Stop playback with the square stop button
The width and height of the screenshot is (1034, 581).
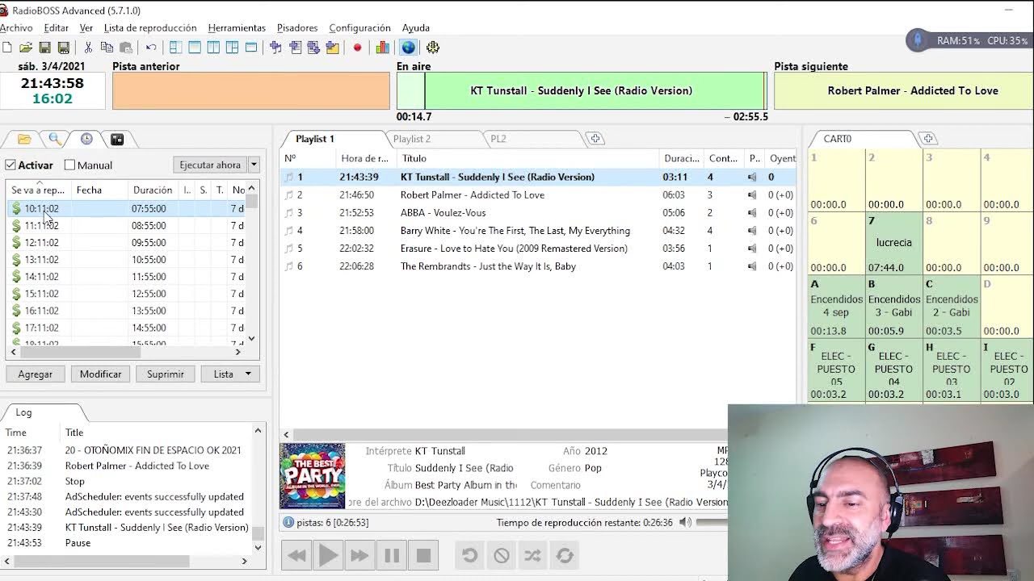[423, 555]
